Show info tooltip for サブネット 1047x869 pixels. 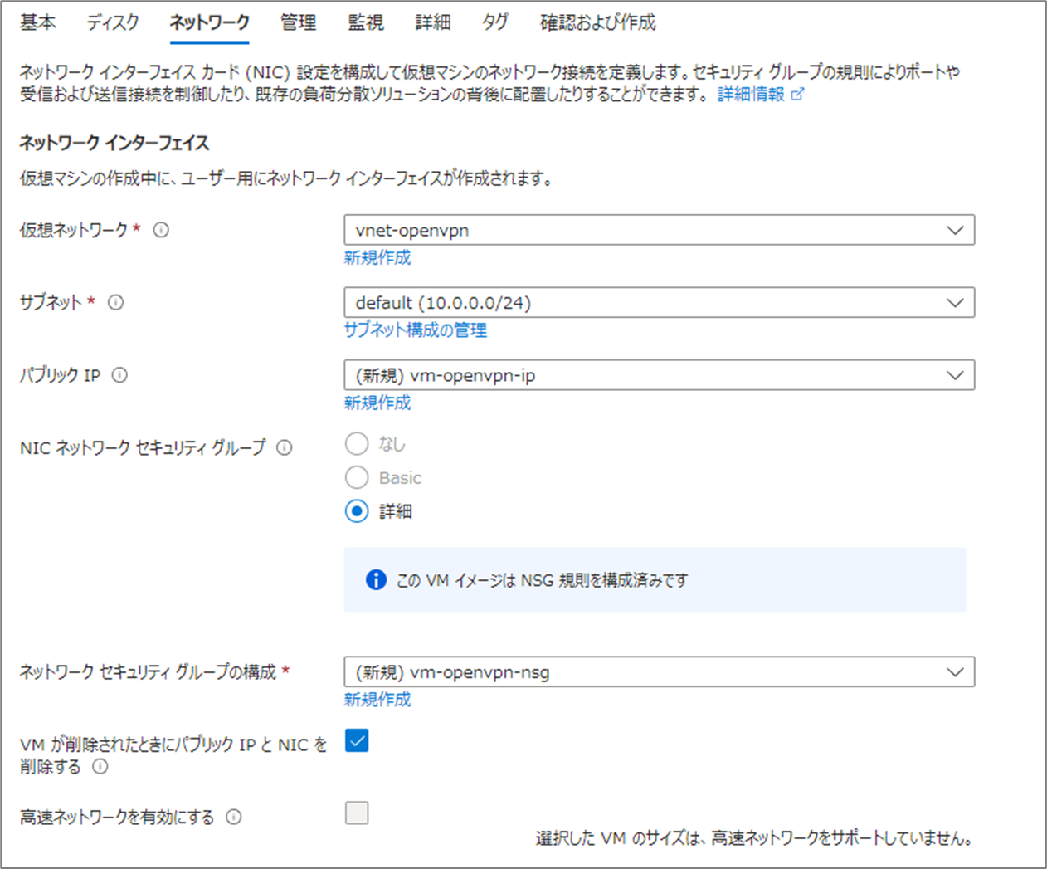[116, 302]
